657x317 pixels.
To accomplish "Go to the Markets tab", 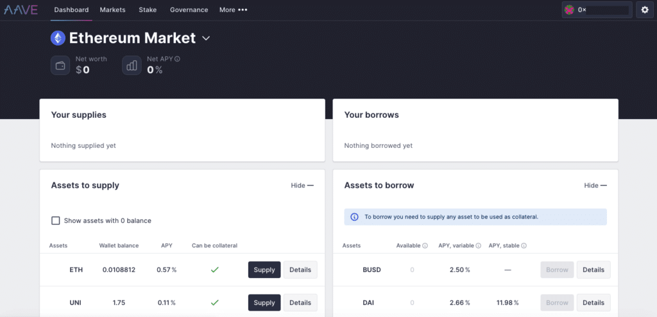I will [x=112, y=10].
